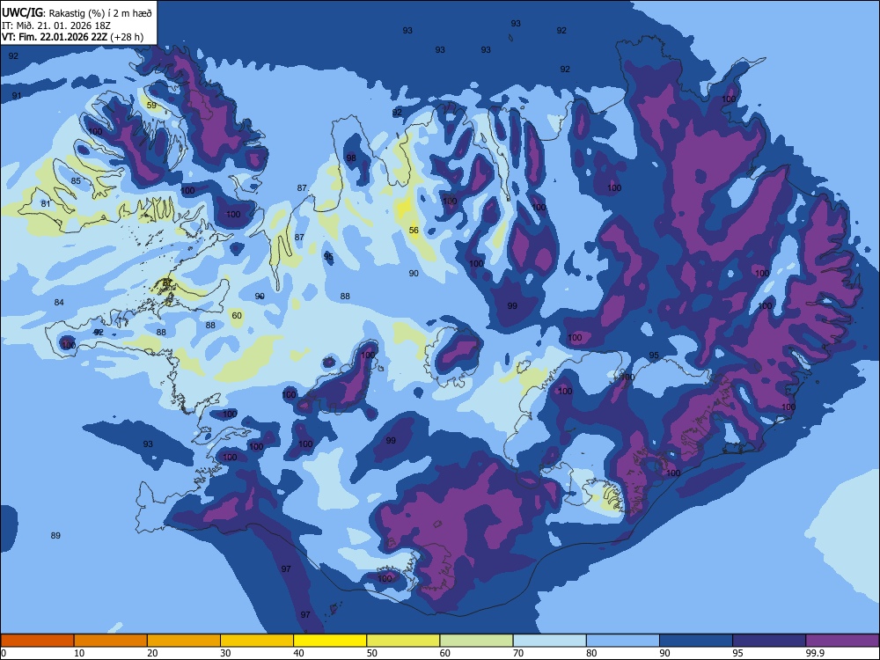Image resolution: width=880 pixels, height=660 pixels.
Task: Click the legend tick label '30'
Action: click(225, 653)
